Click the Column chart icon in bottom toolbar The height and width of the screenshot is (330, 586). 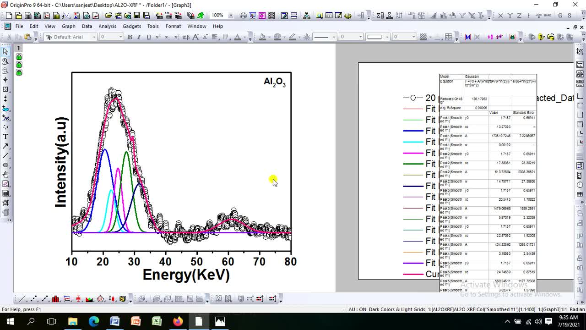(55, 299)
